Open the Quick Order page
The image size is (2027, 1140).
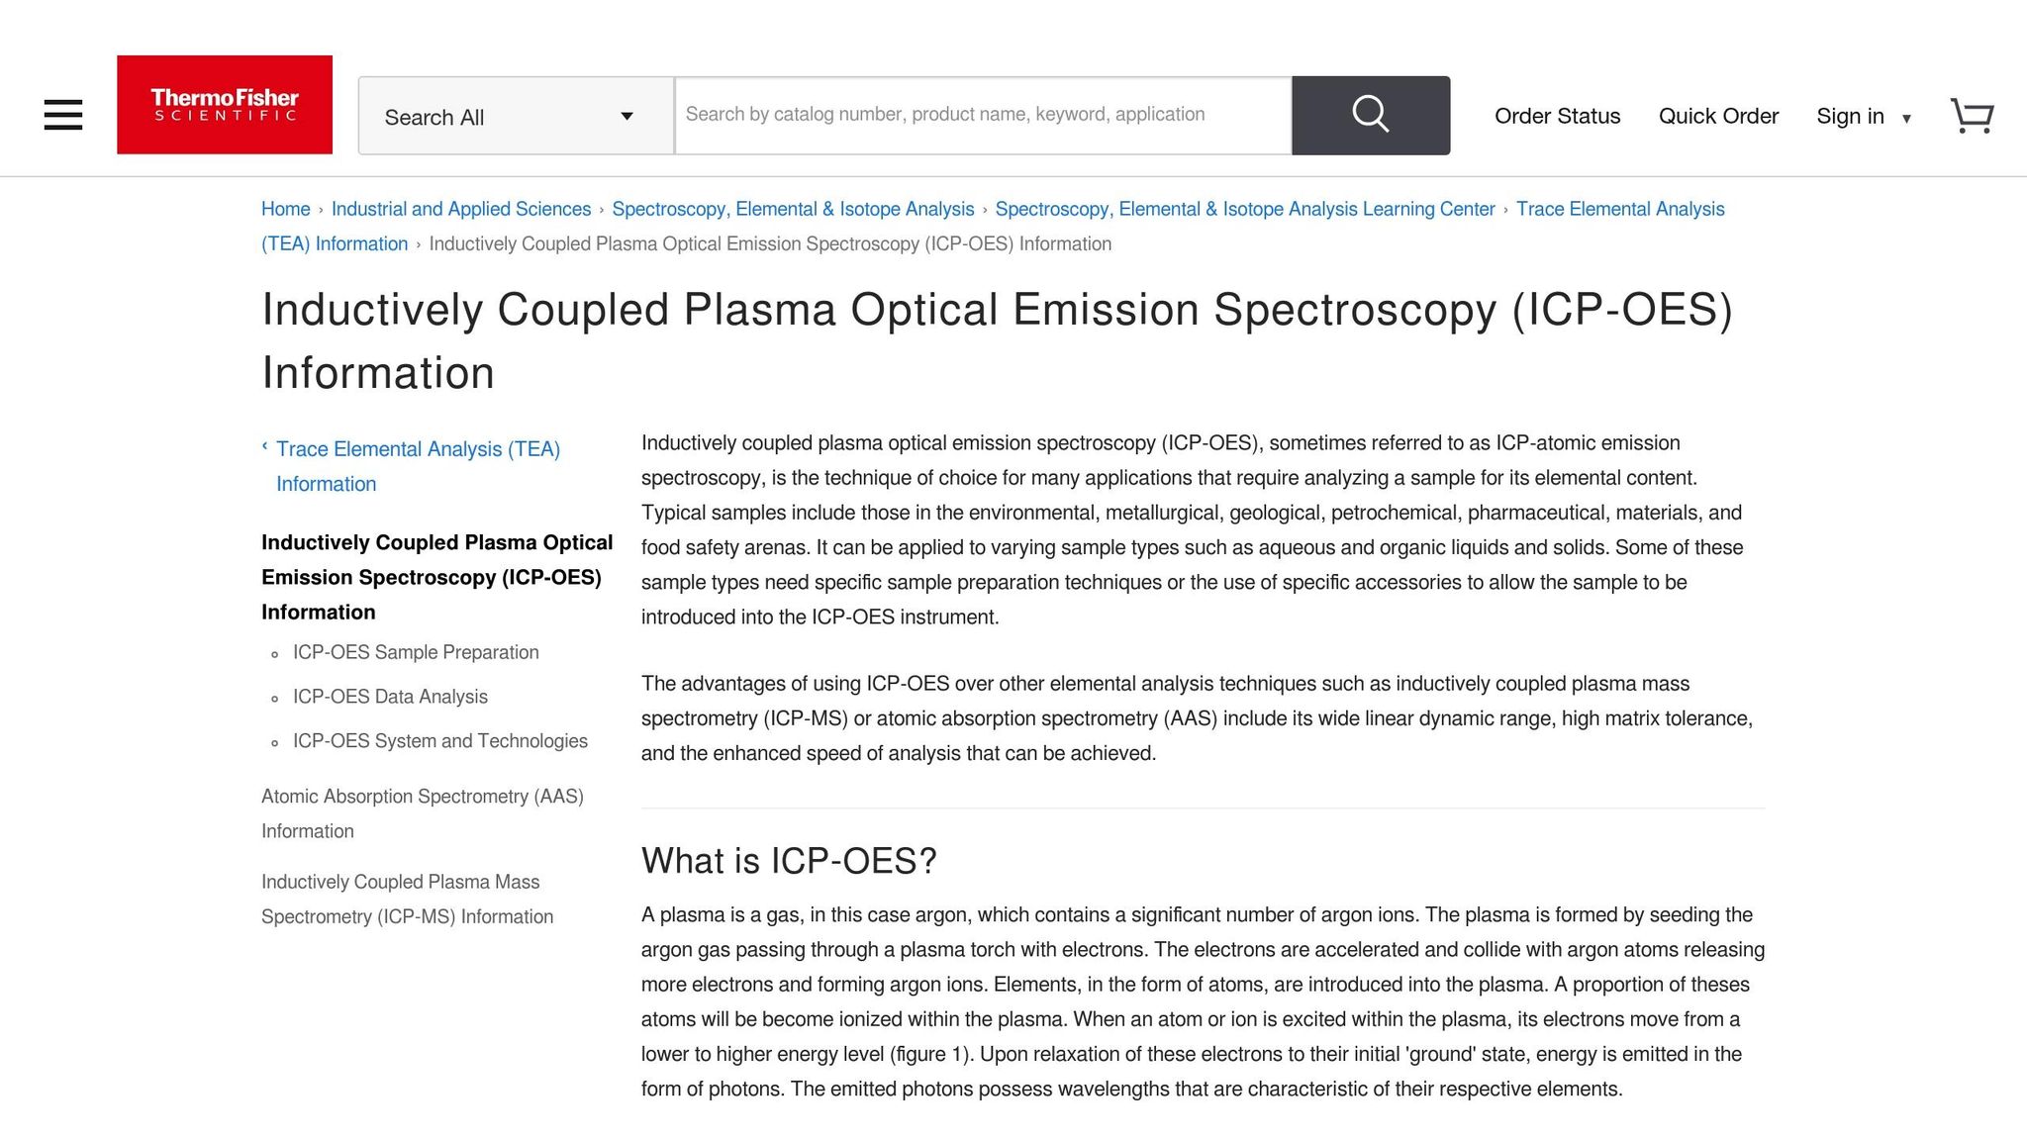(x=1718, y=117)
